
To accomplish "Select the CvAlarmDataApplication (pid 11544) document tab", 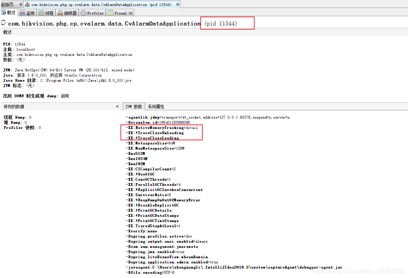I will coord(102,5).
